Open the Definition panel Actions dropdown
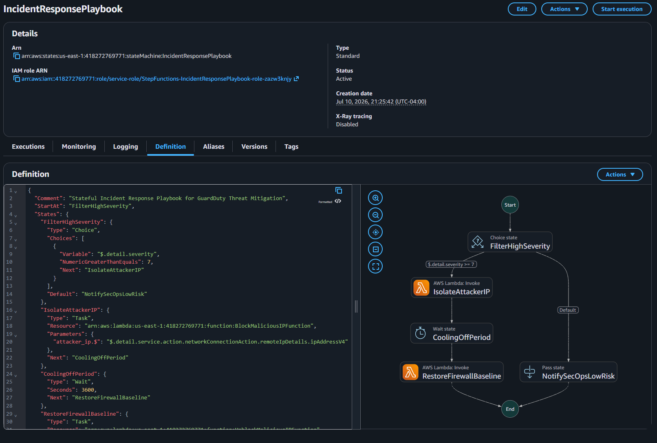This screenshot has height=443, width=657. coord(620,174)
